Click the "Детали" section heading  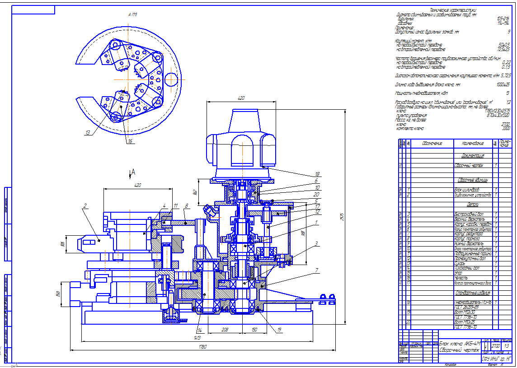[x=473, y=205]
